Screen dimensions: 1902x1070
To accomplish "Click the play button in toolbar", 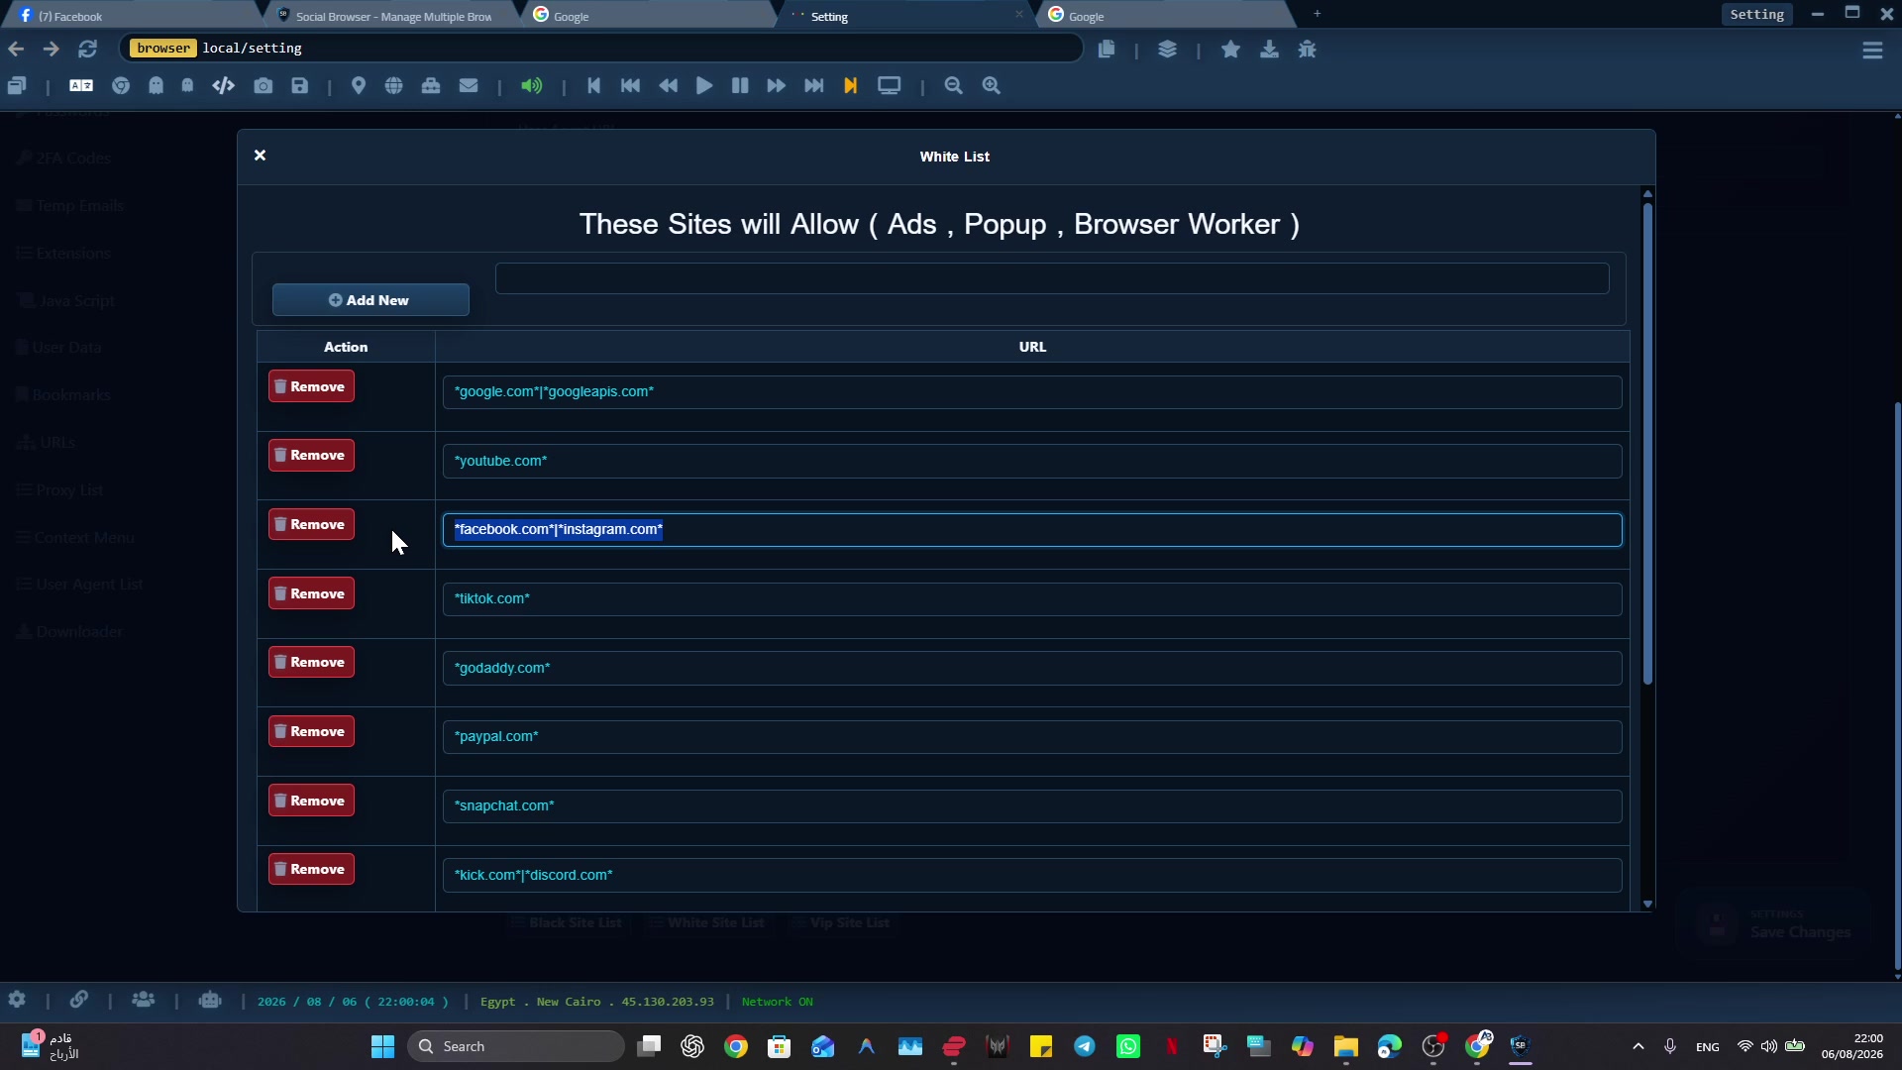I will click(704, 86).
